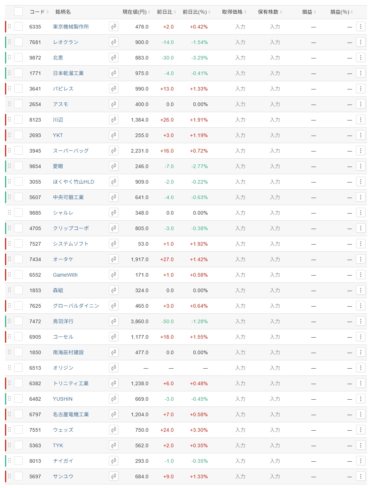Click the candlestick chart icon for GameWith
The width and height of the screenshot is (373, 488).
[x=114, y=275]
